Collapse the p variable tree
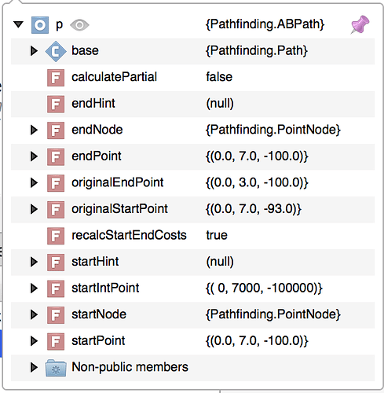 pos(18,24)
